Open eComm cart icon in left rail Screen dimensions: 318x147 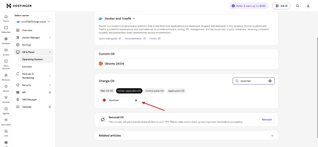click(6, 97)
